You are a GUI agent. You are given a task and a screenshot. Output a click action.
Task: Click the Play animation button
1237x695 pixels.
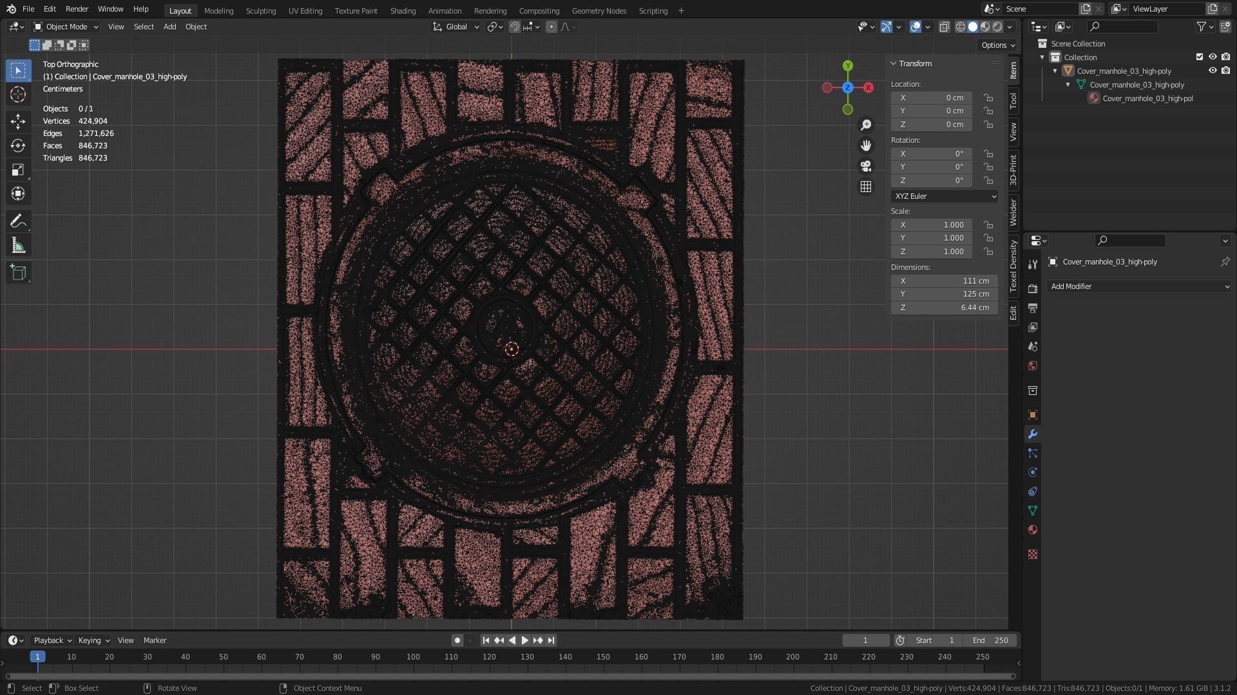524,640
